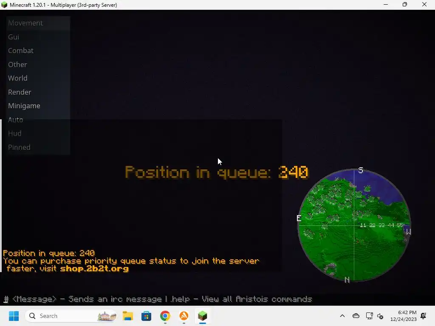
Task: Open the Minigame module category
Action: click(38, 106)
